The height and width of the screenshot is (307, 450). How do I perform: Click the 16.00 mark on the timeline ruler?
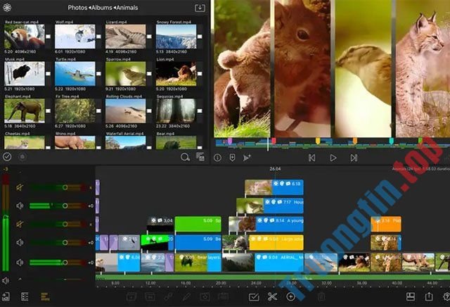coord(186,283)
